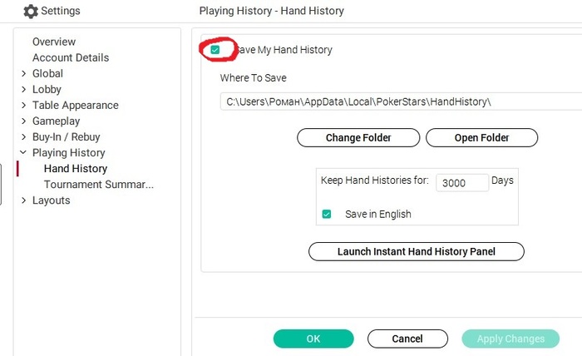Expand the Table Appearance section
The image size is (582, 356).
(24, 105)
